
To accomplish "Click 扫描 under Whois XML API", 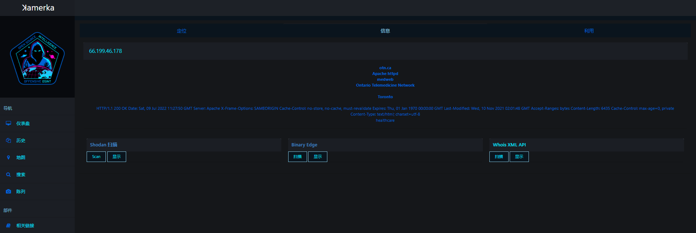I will pos(499,157).
